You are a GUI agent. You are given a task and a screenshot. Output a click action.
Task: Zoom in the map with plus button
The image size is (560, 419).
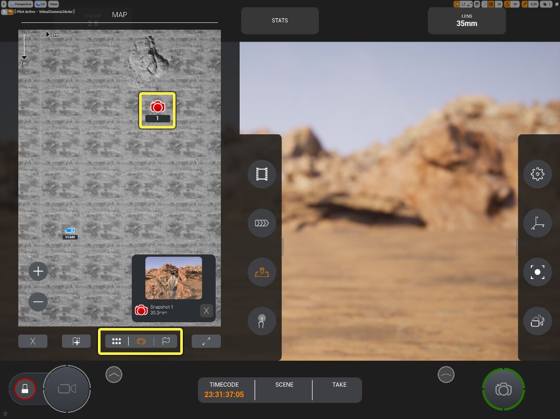(x=38, y=271)
